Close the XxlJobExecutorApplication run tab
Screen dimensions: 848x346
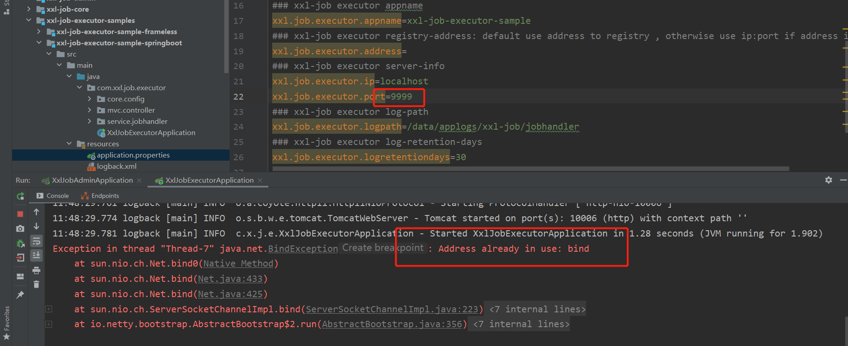(260, 180)
